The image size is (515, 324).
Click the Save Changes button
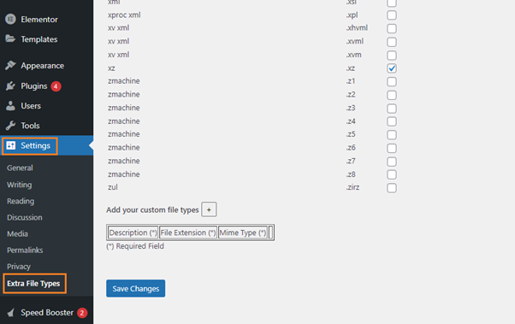click(136, 289)
